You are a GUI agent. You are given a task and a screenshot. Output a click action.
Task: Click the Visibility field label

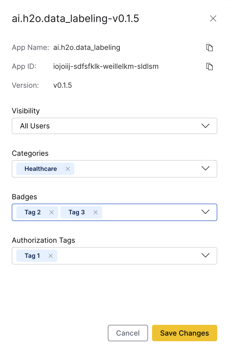point(26,111)
